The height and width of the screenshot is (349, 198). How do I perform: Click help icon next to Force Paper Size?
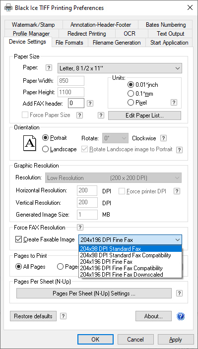(x=79, y=115)
